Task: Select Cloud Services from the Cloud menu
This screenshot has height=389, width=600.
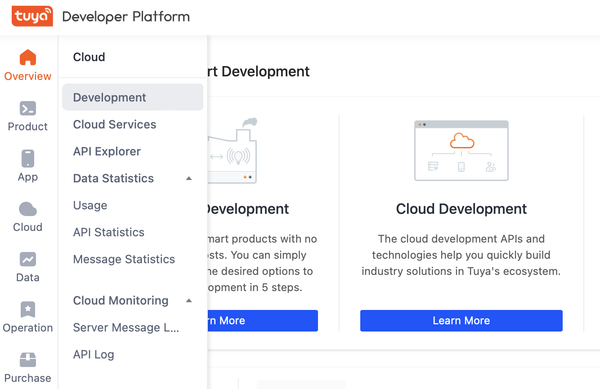Action: [114, 124]
